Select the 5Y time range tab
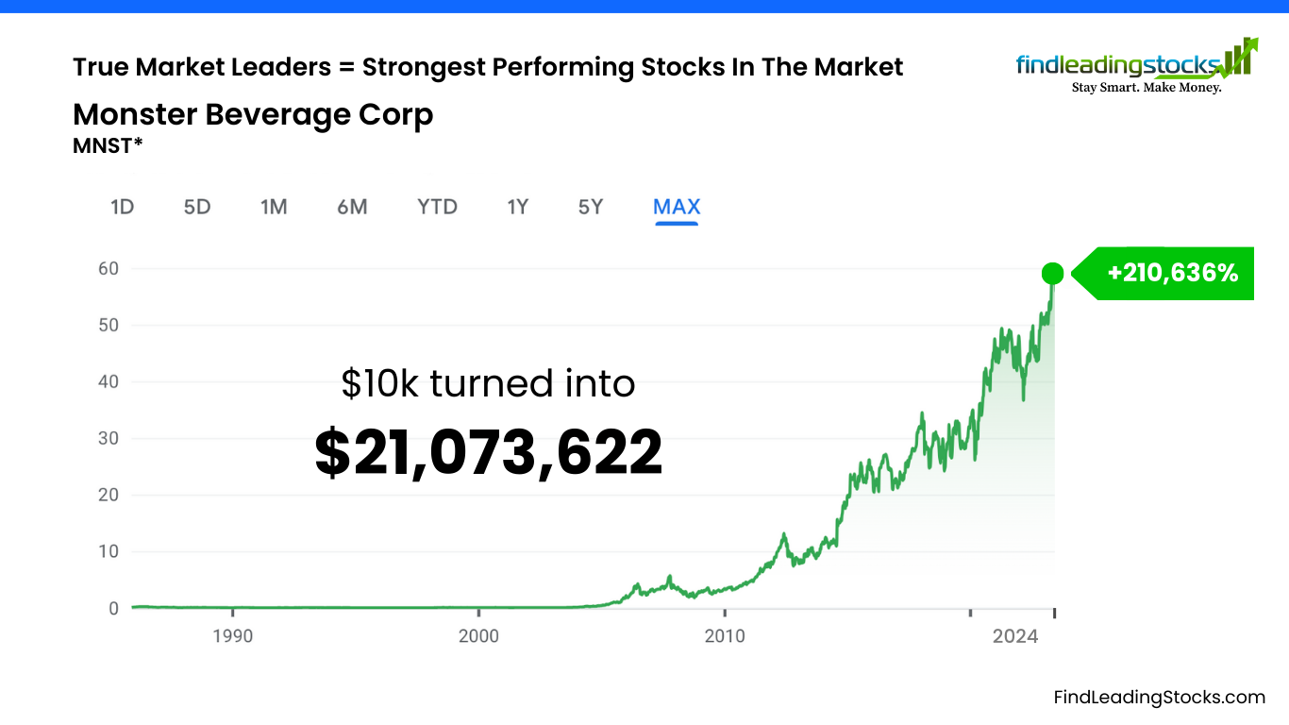Viewport: 1289px width, 725px height. click(591, 207)
